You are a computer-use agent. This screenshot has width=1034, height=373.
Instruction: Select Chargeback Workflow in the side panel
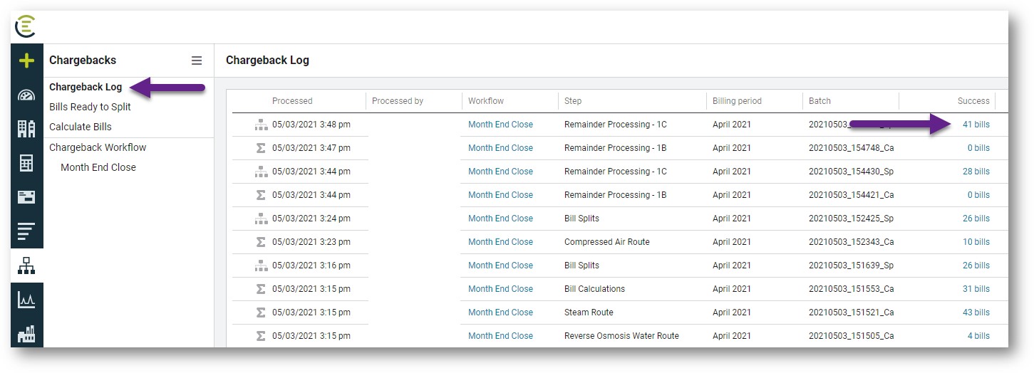(x=98, y=147)
